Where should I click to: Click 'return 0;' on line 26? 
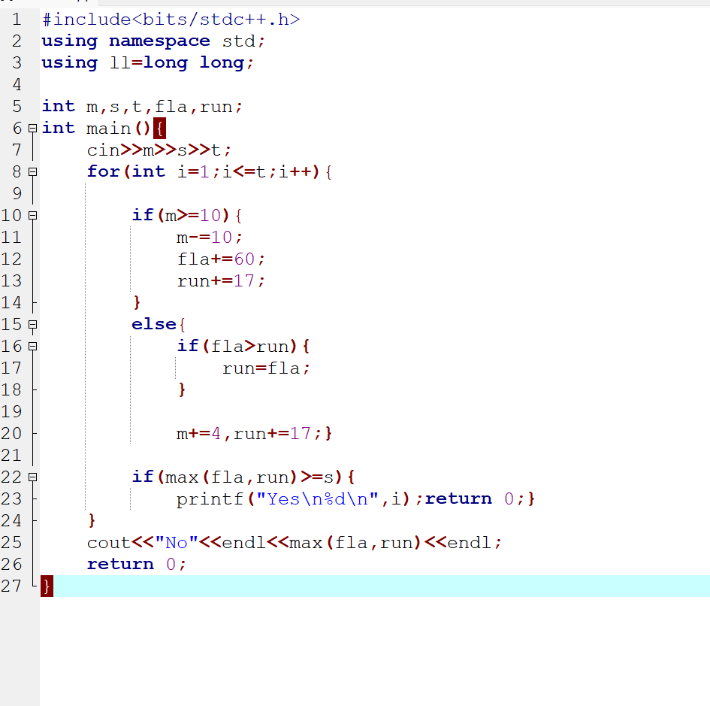[x=137, y=564]
